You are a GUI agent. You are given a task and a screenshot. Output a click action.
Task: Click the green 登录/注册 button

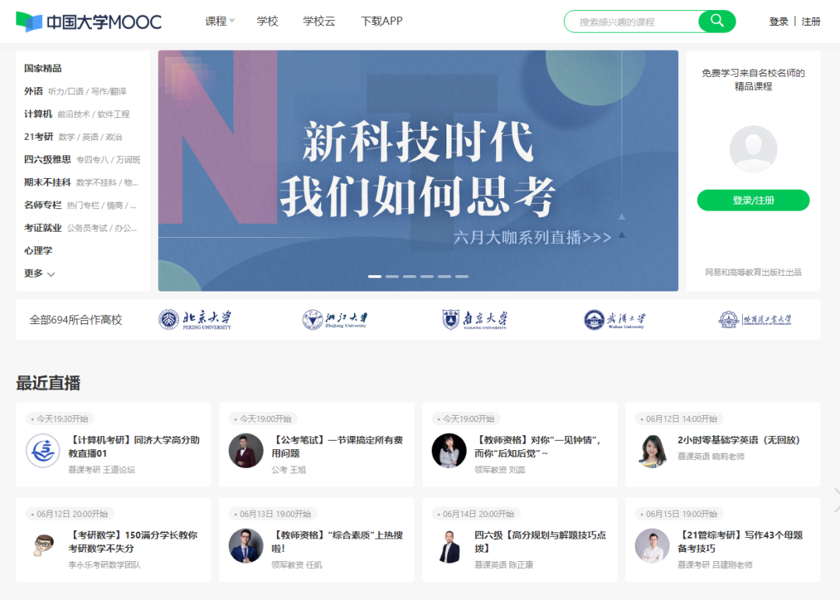(753, 201)
